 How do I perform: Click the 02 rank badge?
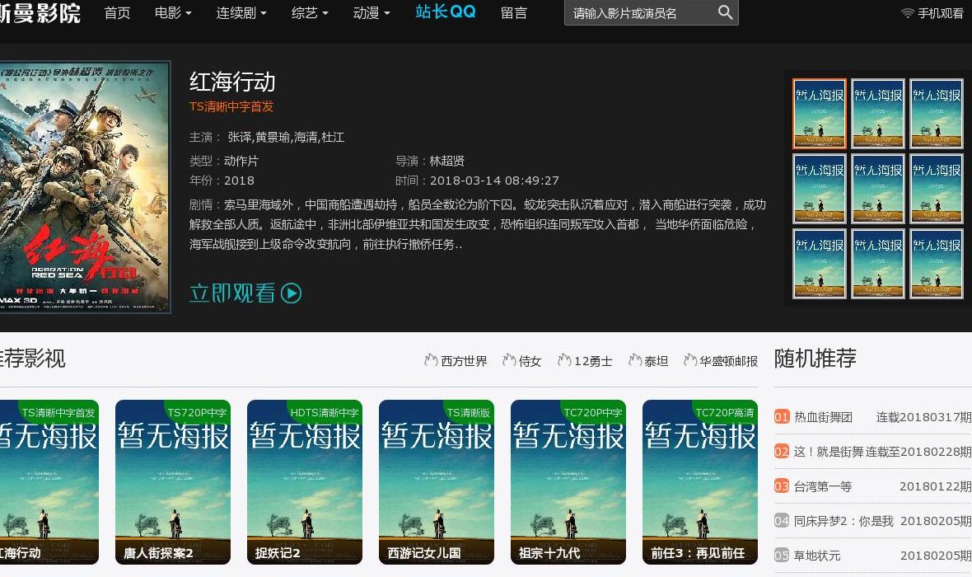[x=782, y=452]
